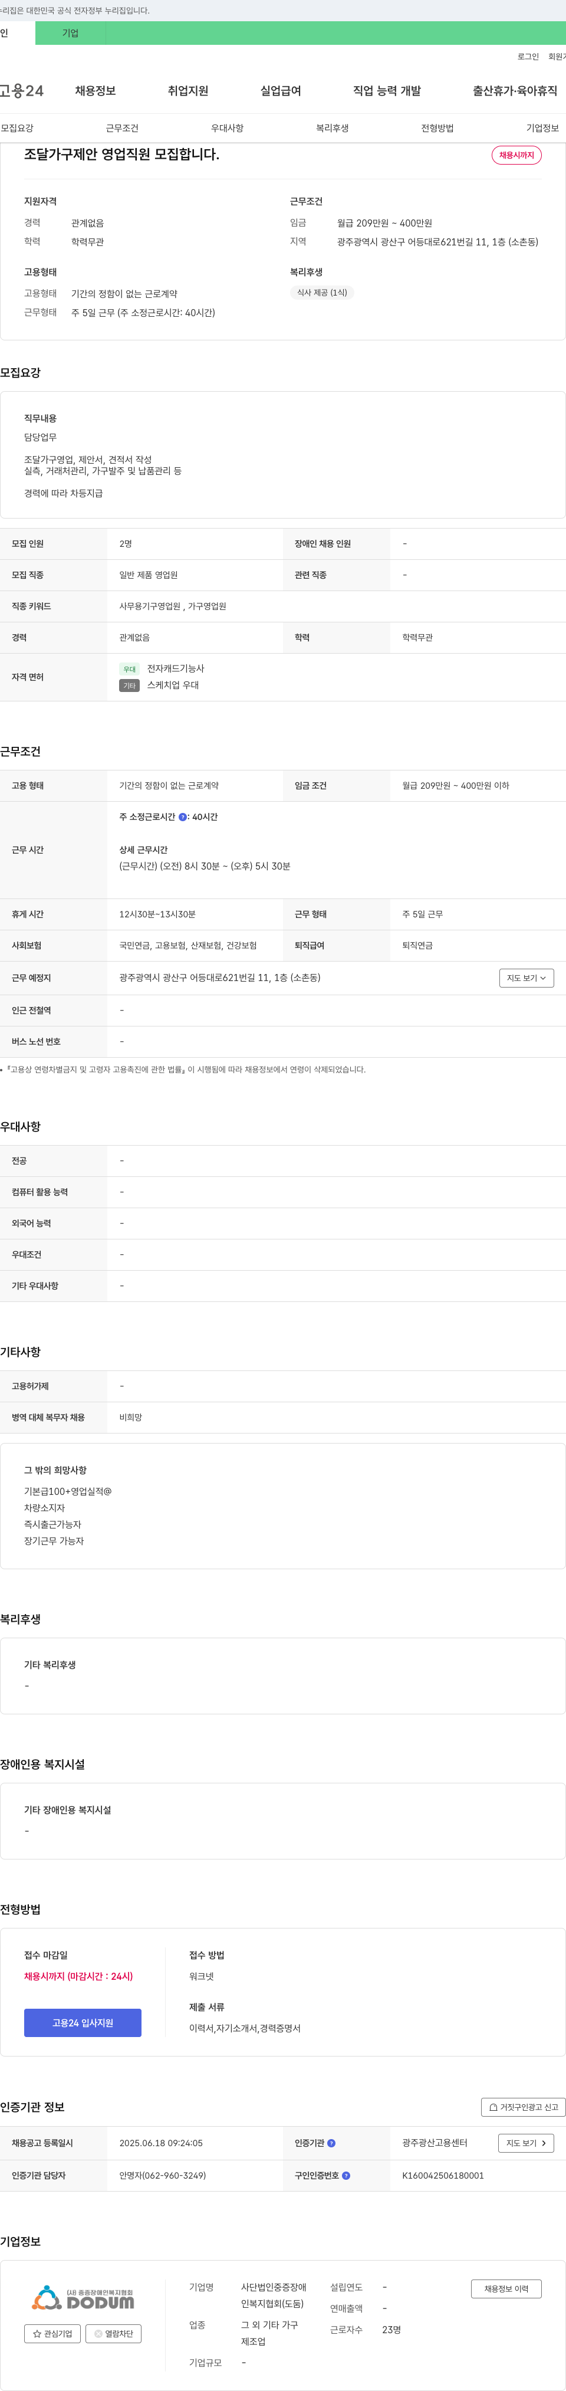Click the 국민연금, 고용보험, 산재보험, 건강보험 value
This screenshot has width=566, height=2391.
[187, 946]
